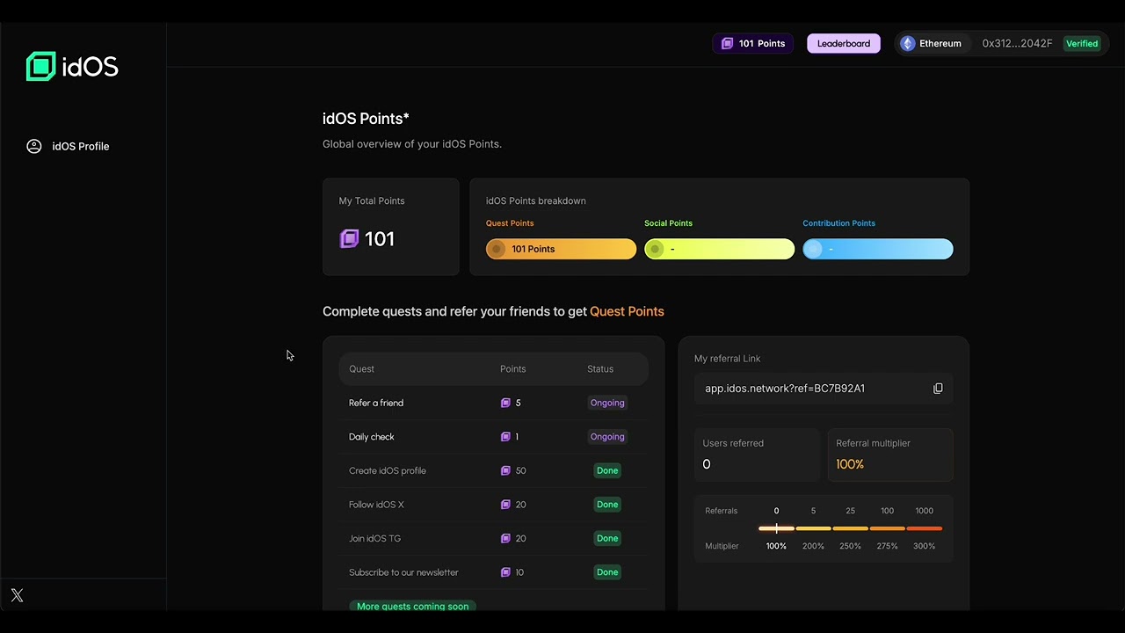Screen dimensions: 1125x633
Task: Click points cube icon in newsletter row
Action: coord(505,572)
